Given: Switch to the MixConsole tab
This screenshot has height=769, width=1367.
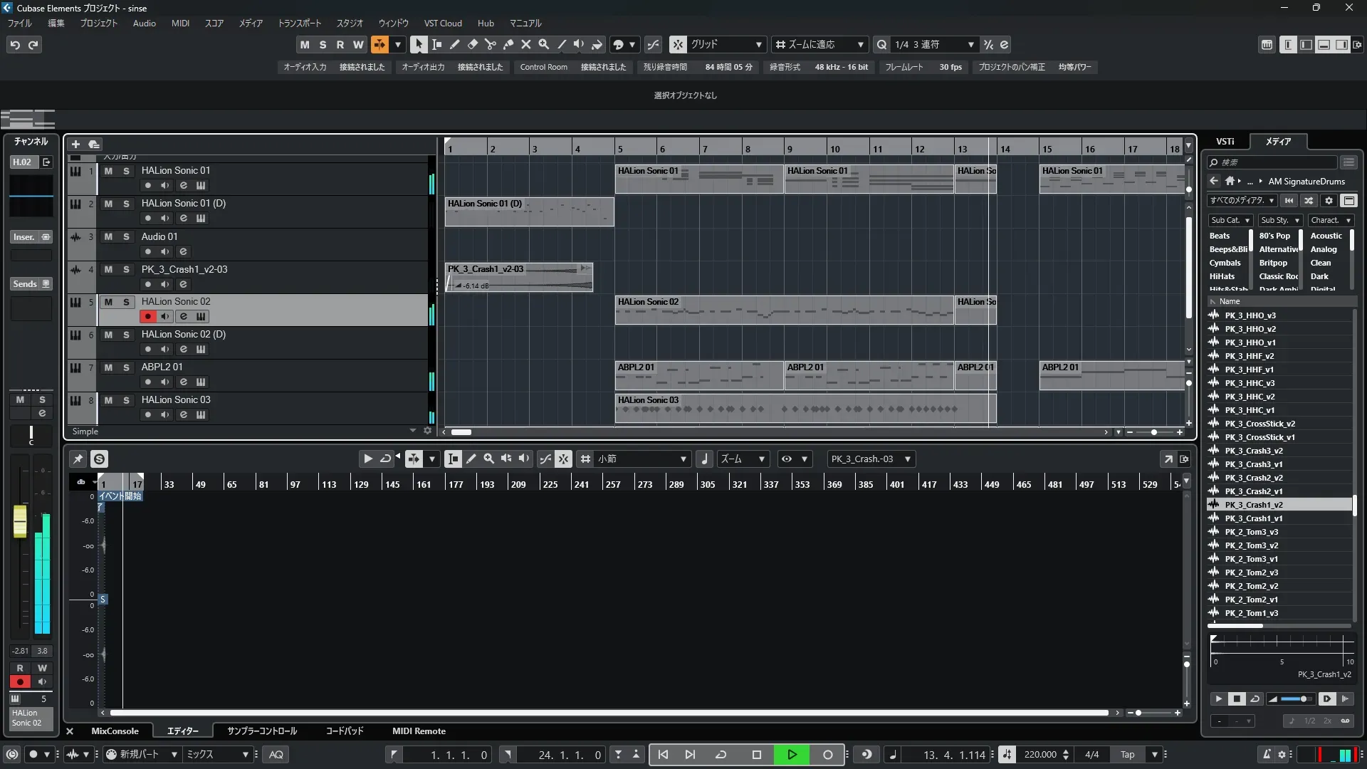Looking at the screenshot, I should click(115, 731).
